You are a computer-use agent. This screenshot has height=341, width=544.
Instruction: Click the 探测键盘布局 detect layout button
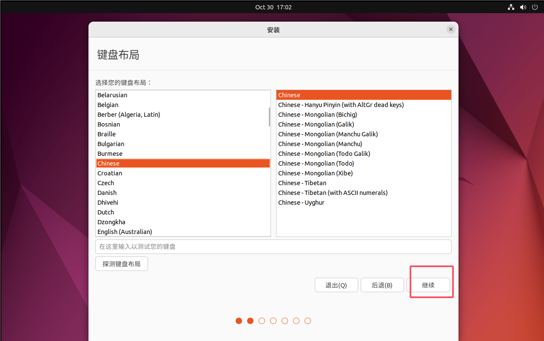coord(122,264)
